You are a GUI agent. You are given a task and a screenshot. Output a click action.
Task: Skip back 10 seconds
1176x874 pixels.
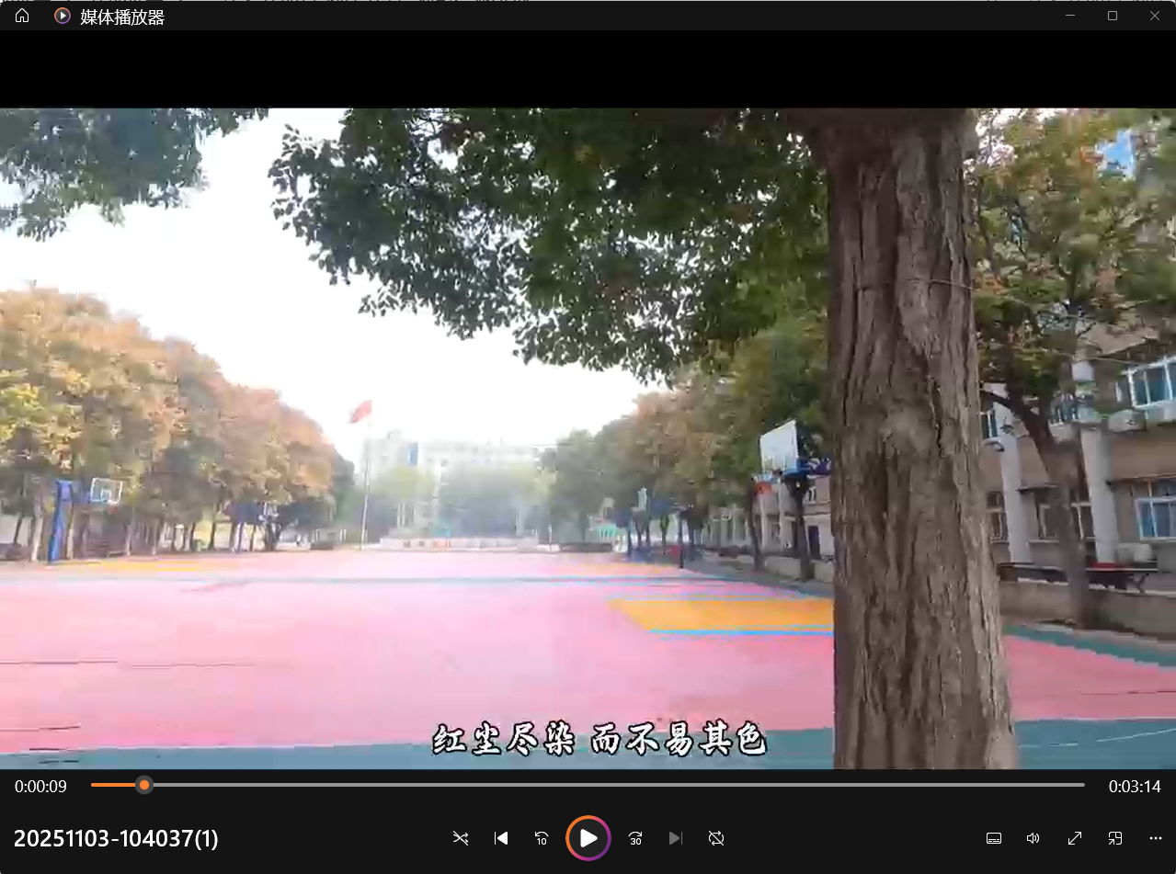(x=542, y=838)
